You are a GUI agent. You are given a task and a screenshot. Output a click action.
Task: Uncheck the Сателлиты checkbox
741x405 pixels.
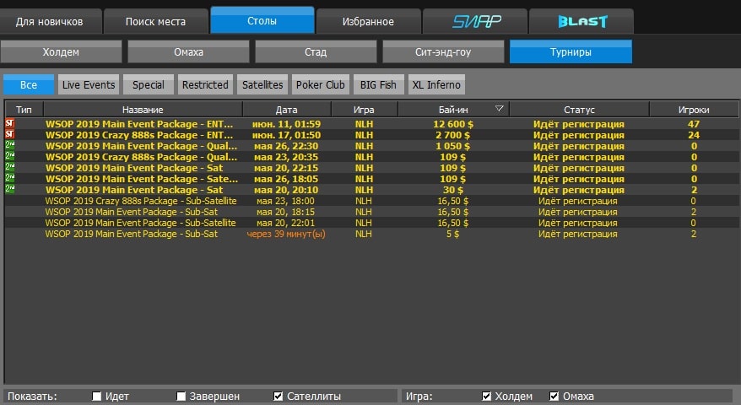[x=279, y=397]
